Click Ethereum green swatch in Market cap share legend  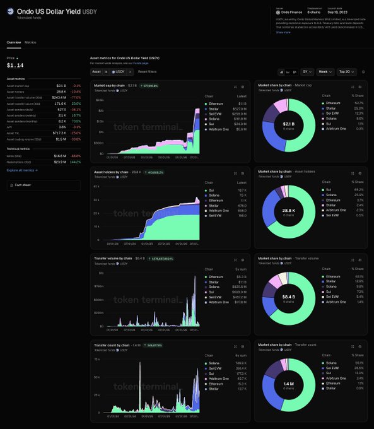(x=323, y=103)
